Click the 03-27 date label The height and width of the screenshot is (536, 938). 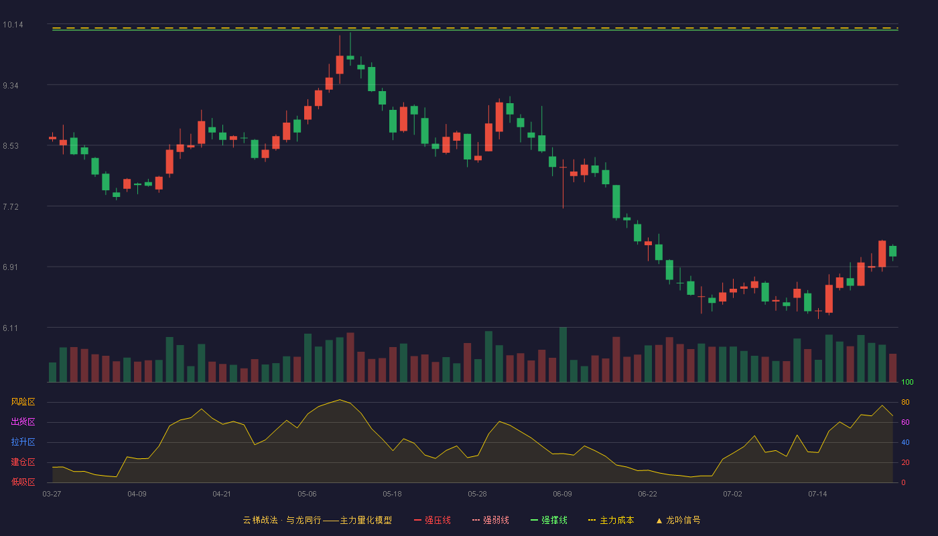(52, 494)
